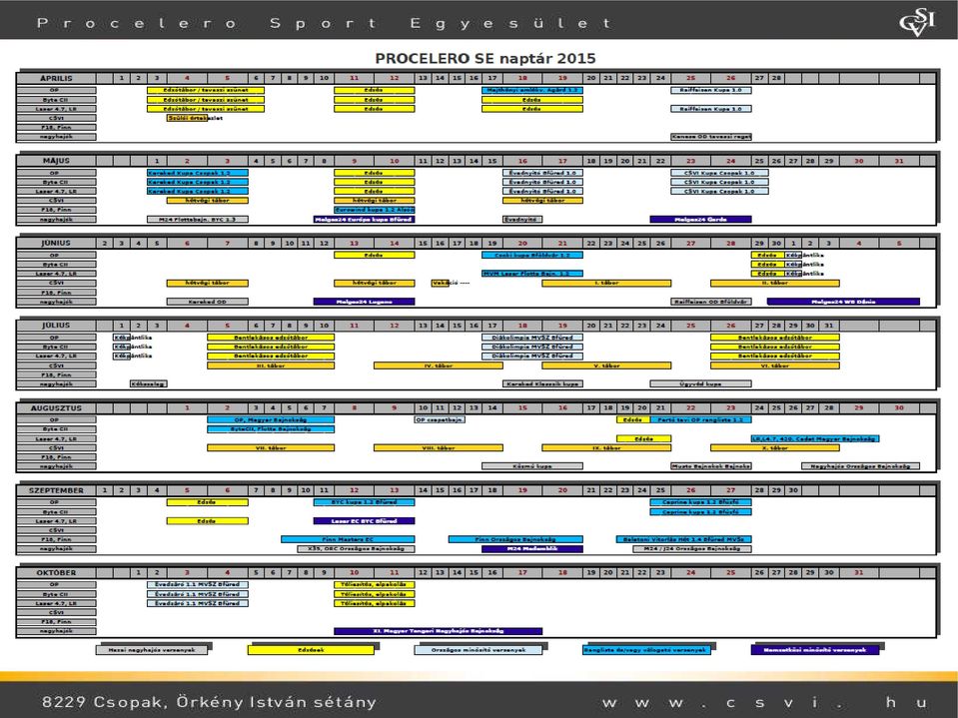Click the BYC kupa 1.2 Bfüred bar
Image resolution: width=958 pixels, height=718 pixels.
click(x=365, y=502)
